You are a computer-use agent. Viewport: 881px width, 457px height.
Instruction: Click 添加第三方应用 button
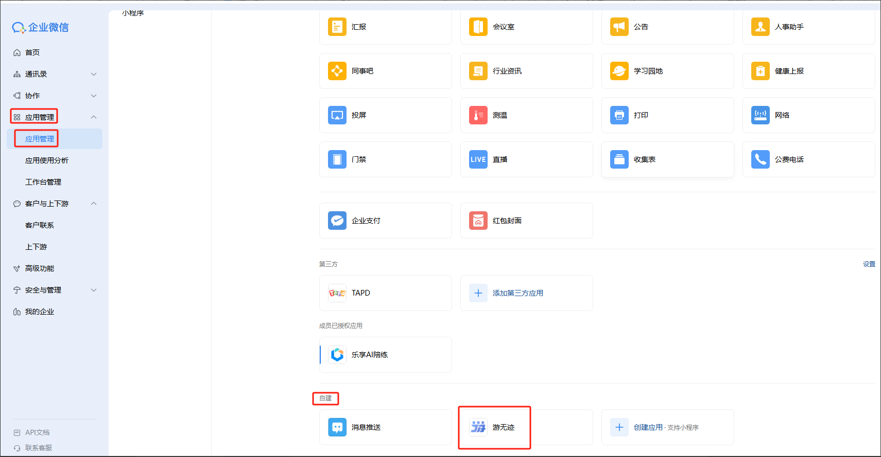click(517, 293)
